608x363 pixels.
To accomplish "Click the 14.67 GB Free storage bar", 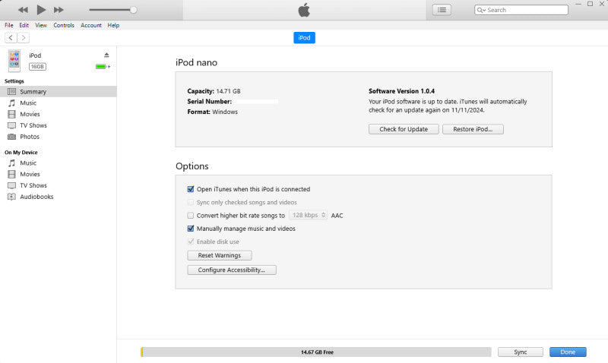I will click(316, 352).
